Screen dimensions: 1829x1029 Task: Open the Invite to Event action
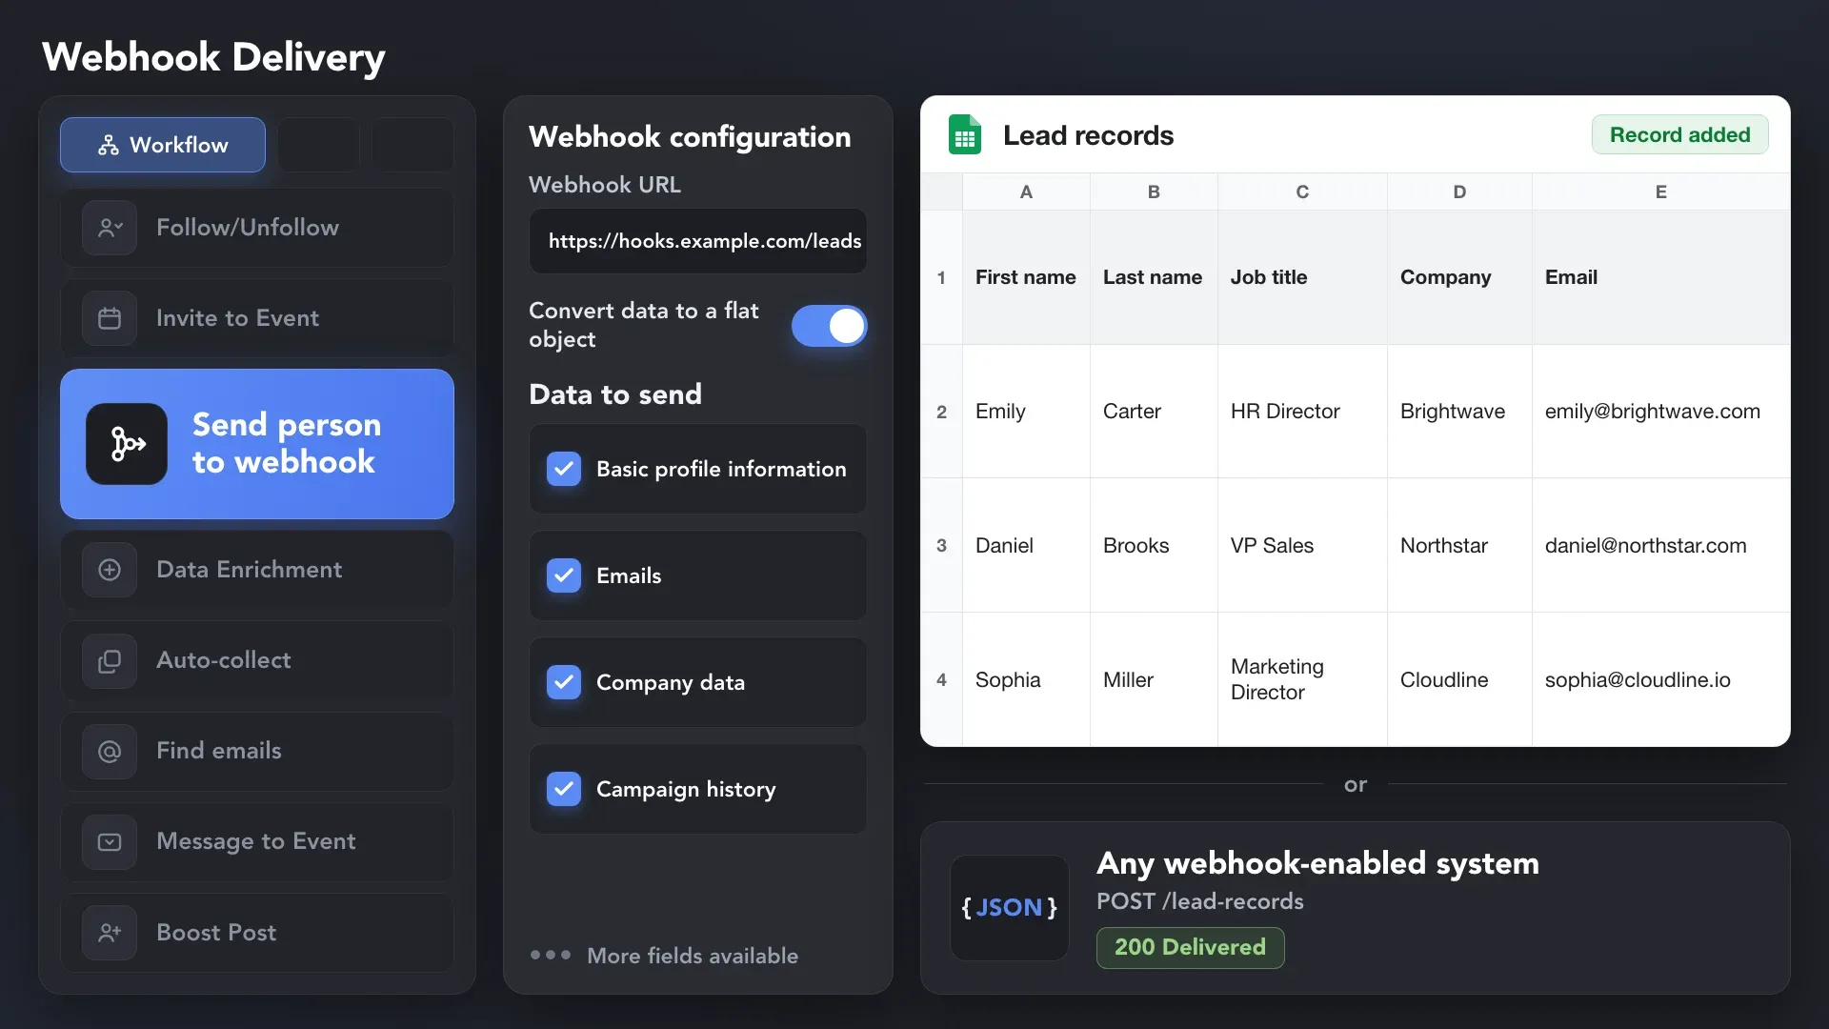pos(257,318)
